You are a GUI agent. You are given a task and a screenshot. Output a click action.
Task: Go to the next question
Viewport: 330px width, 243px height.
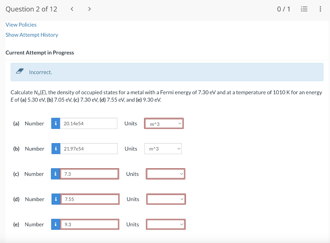click(89, 9)
